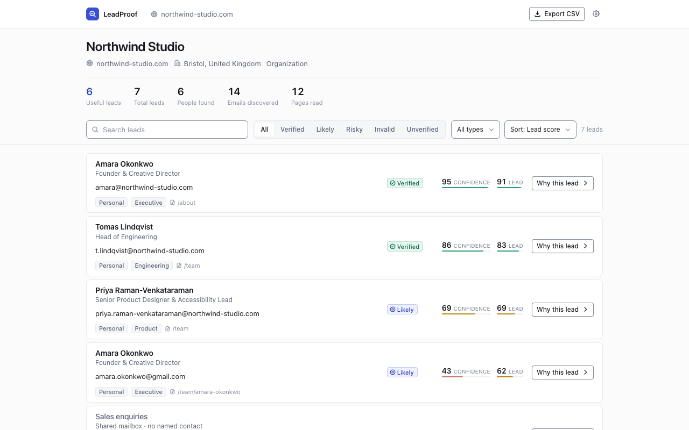The height and width of the screenshot is (430, 689).
Task: Click the Northwind Studio heading
Action: point(135,47)
